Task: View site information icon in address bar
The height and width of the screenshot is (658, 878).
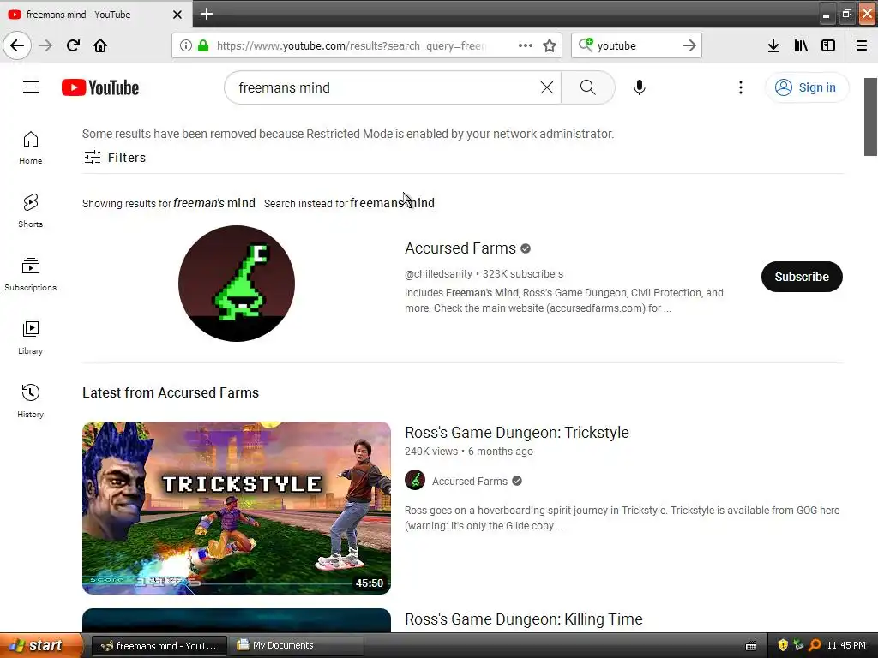Action: (x=186, y=45)
